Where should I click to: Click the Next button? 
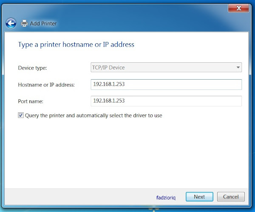point(199,197)
